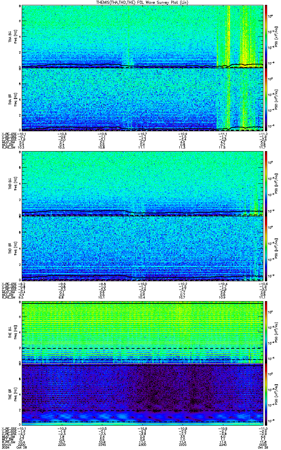Click the PSD color bar beside THA B-parallel
Screen dimensions: 281x450
click(x=266, y=100)
